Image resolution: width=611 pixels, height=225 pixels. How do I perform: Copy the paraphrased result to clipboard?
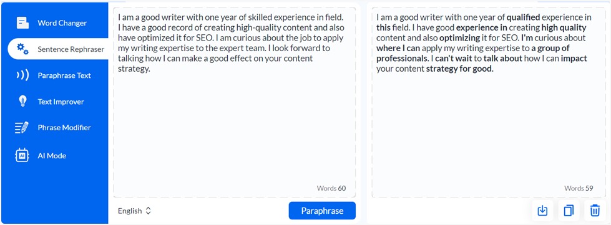point(569,211)
